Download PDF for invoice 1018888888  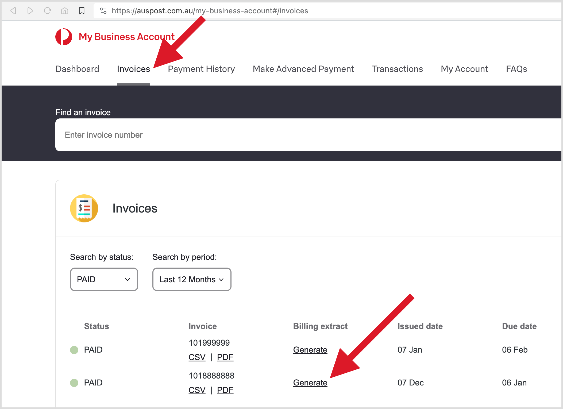coord(225,390)
